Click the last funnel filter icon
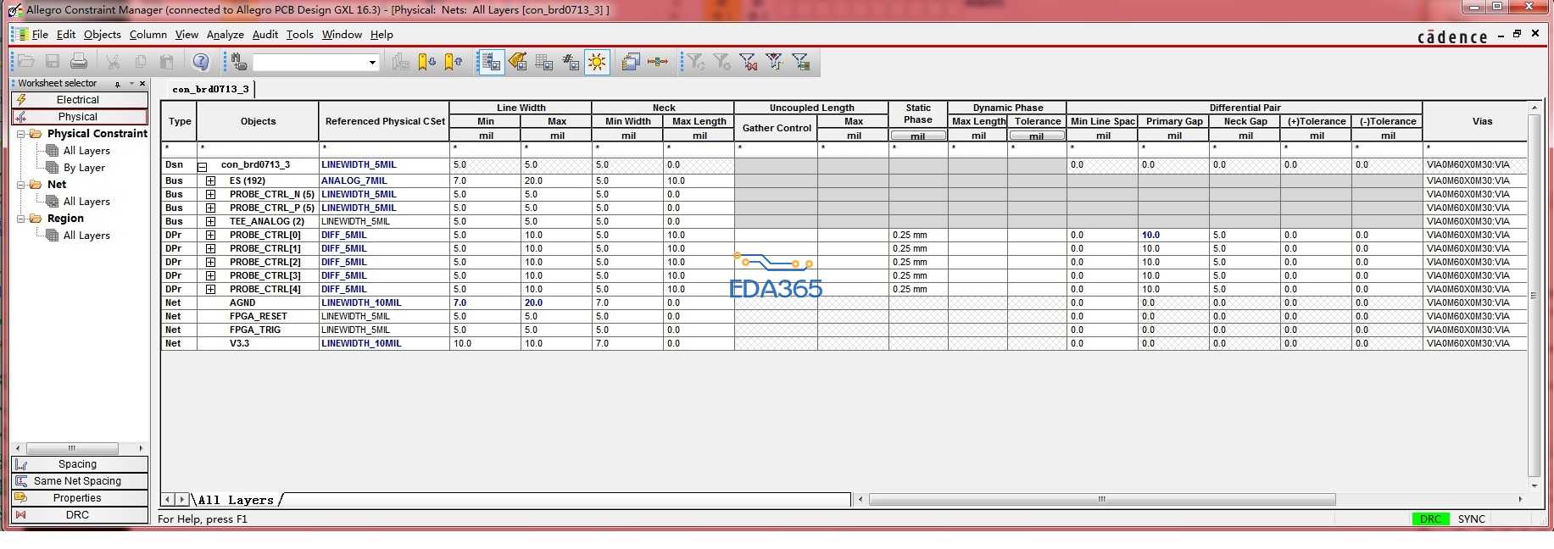Viewport: 1554px width, 549px height. (x=801, y=62)
